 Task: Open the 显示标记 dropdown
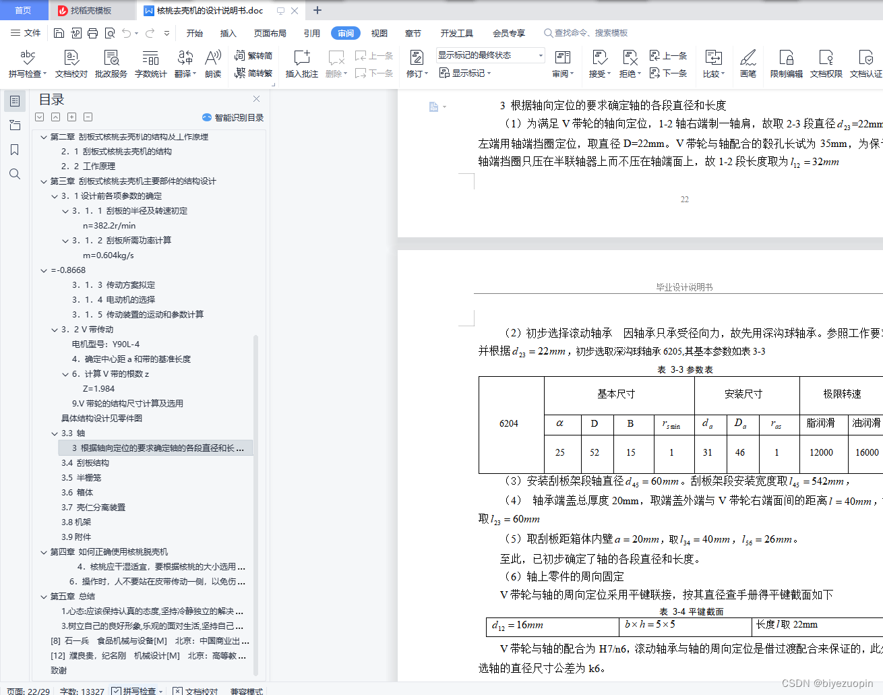465,73
